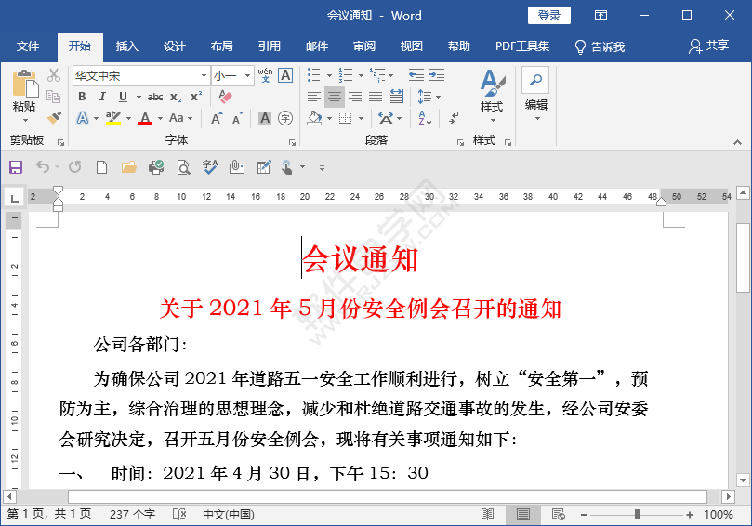This screenshot has height=526, width=752.
Task: Open the paragraph dialog launcher
Action: click(x=460, y=142)
